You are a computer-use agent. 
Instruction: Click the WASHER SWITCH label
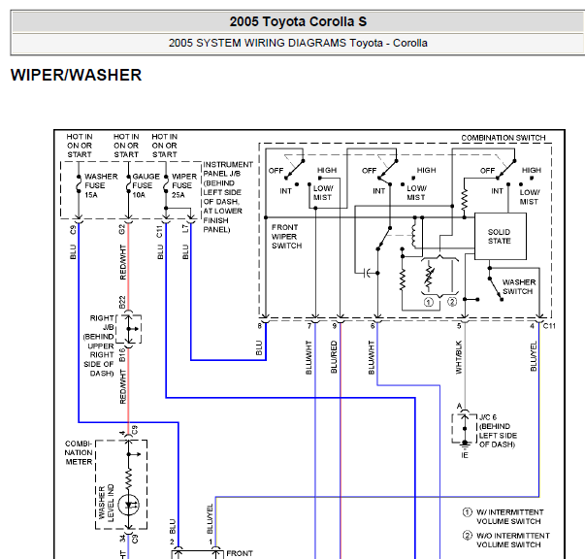point(519,286)
